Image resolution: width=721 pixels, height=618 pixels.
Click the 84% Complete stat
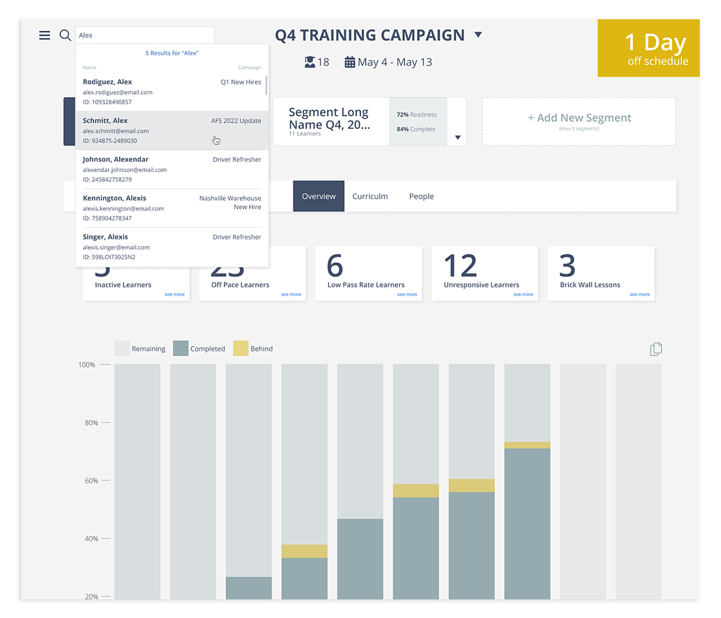coord(416,129)
